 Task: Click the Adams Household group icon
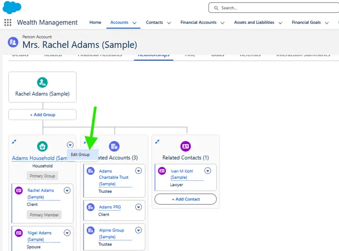(x=42, y=146)
